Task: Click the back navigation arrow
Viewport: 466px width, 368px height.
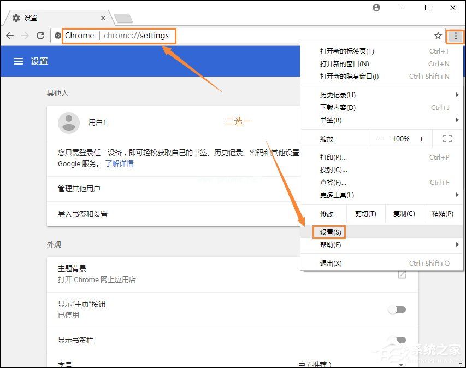Action: 10,36
